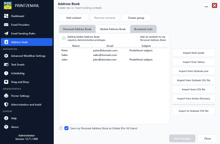Close the window with red X
This screenshot has width=220, height=144.
pyautogui.click(x=214, y=5)
